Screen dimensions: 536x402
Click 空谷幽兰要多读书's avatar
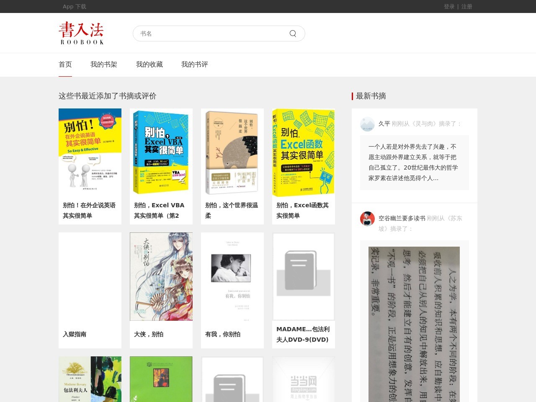pos(367,219)
